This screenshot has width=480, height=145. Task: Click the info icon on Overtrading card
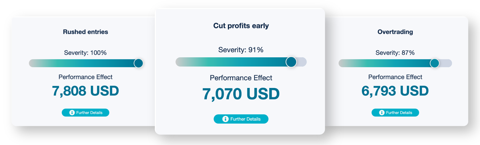point(381,113)
